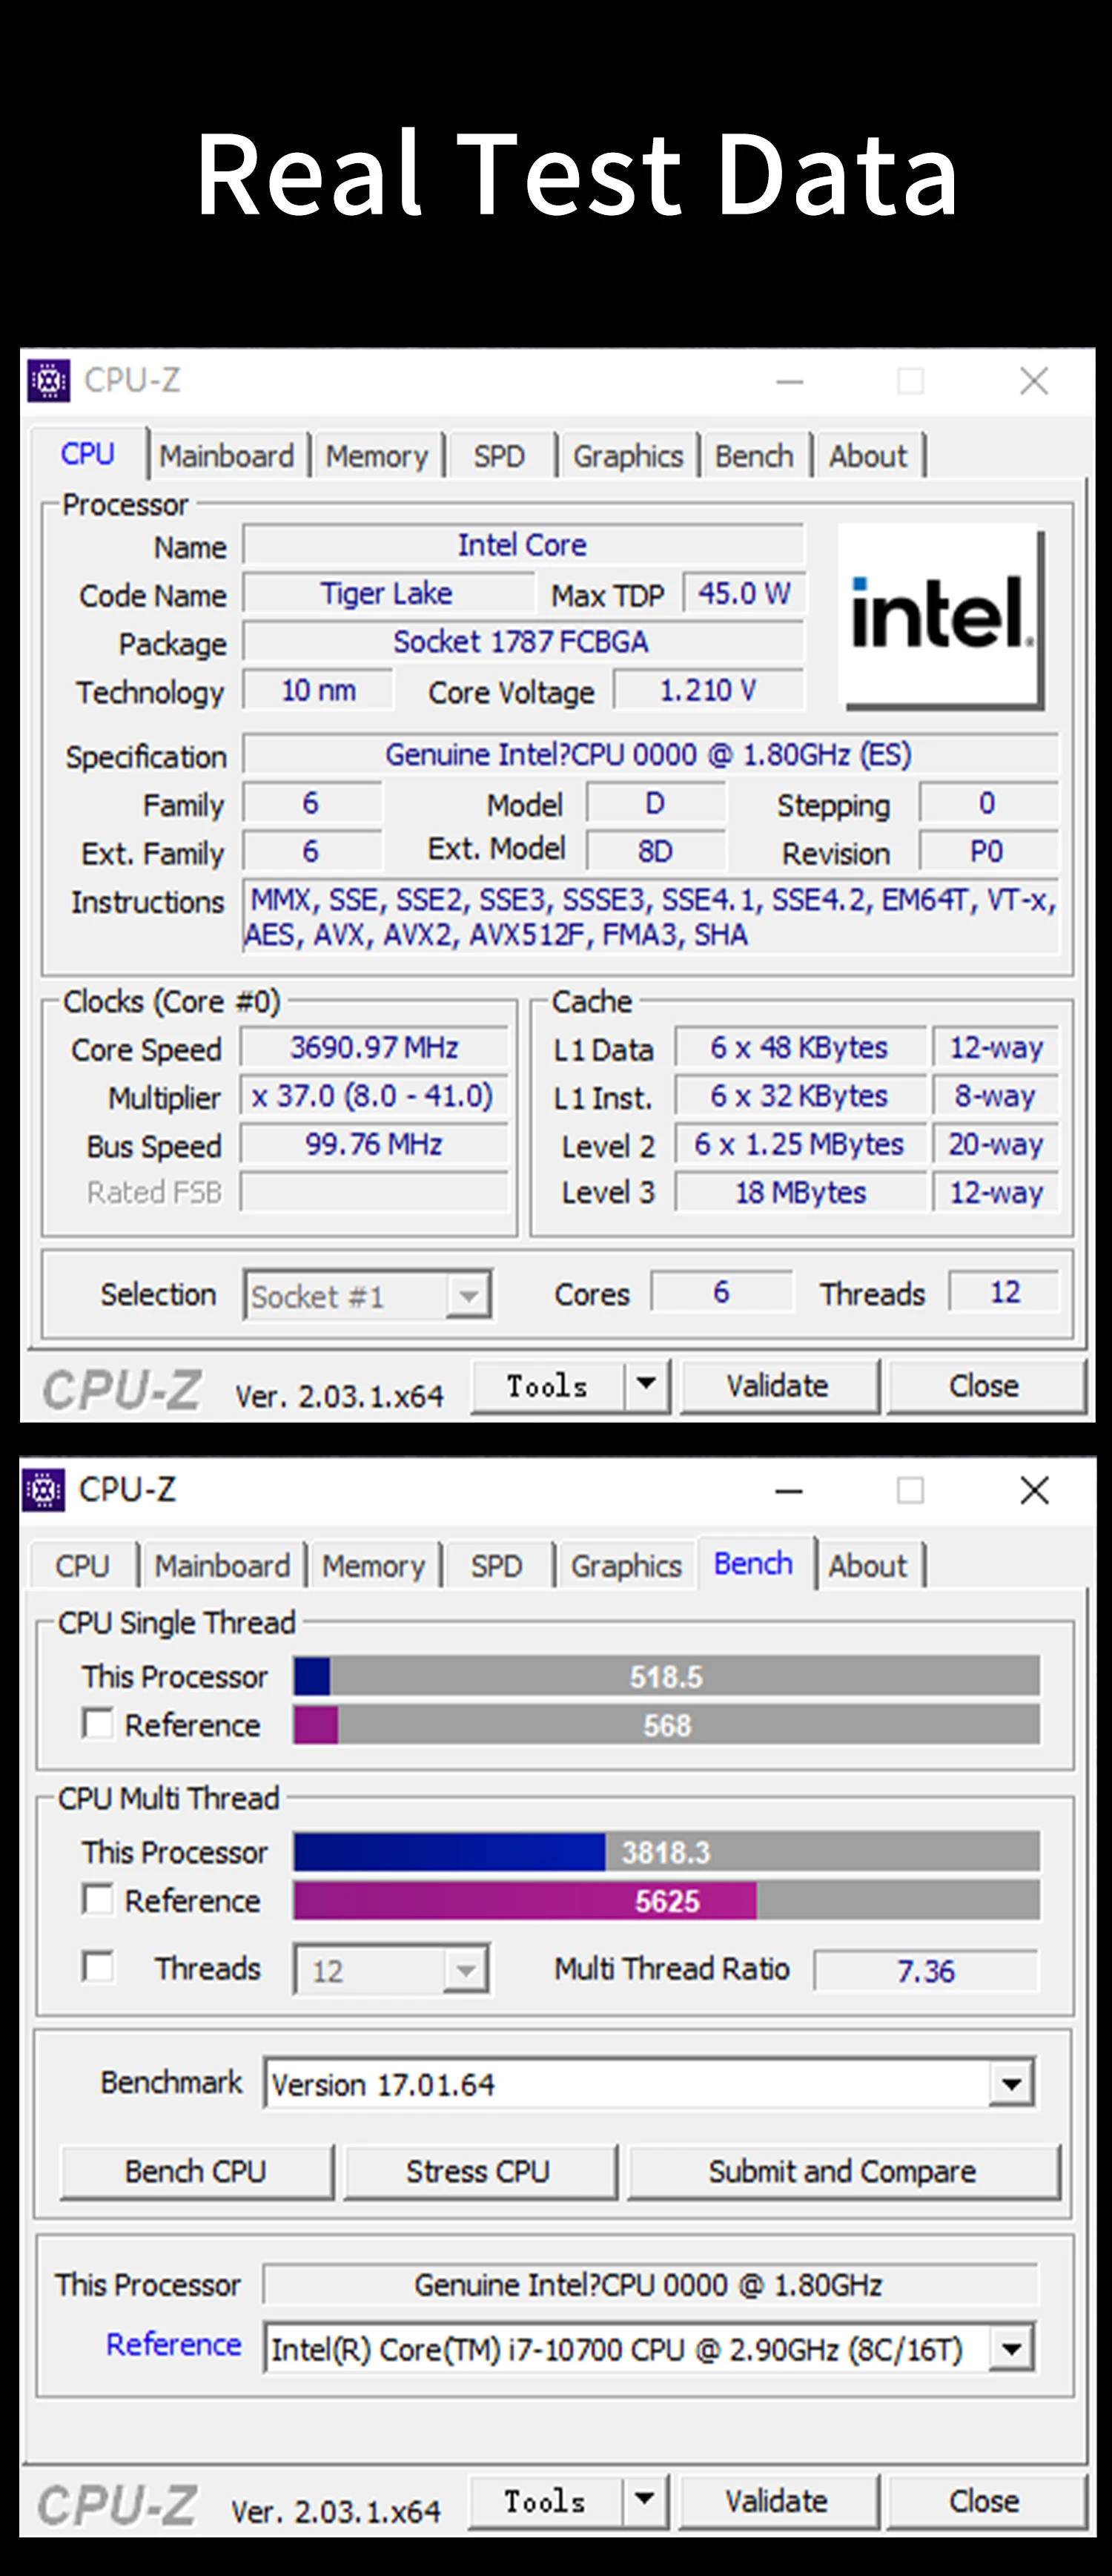Minimize the lower CPU-Z Bench window

(x=790, y=1491)
